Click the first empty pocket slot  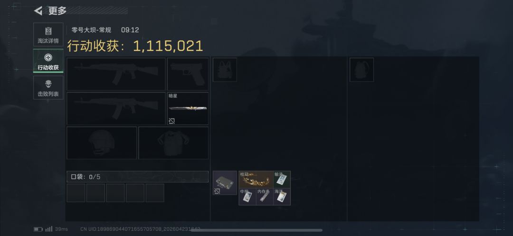tap(76, 193)
